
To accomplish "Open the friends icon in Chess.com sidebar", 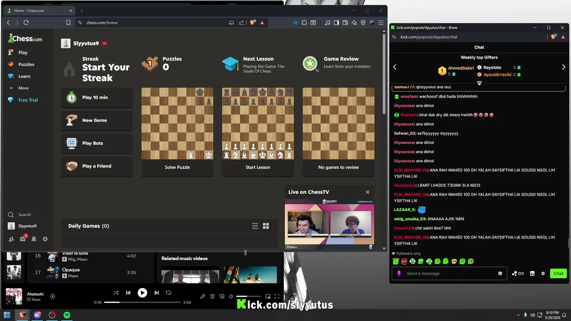I will (11, 239).
